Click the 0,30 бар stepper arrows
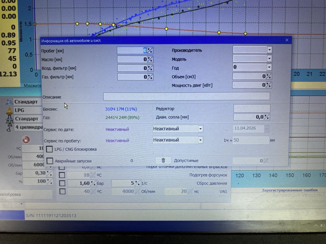This screenshot has width=326, height=244. click(50, 173)
